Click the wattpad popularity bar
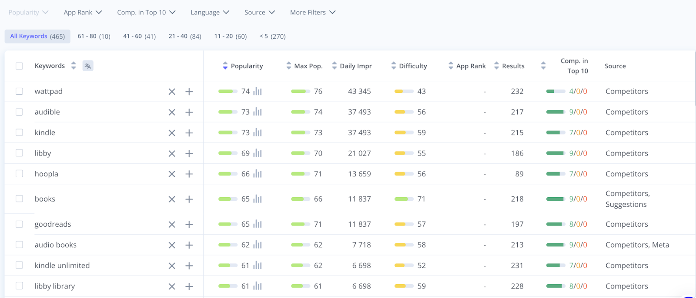Image resolution: width=696 pixels, height=298 pixels. [x=228, y=91]
